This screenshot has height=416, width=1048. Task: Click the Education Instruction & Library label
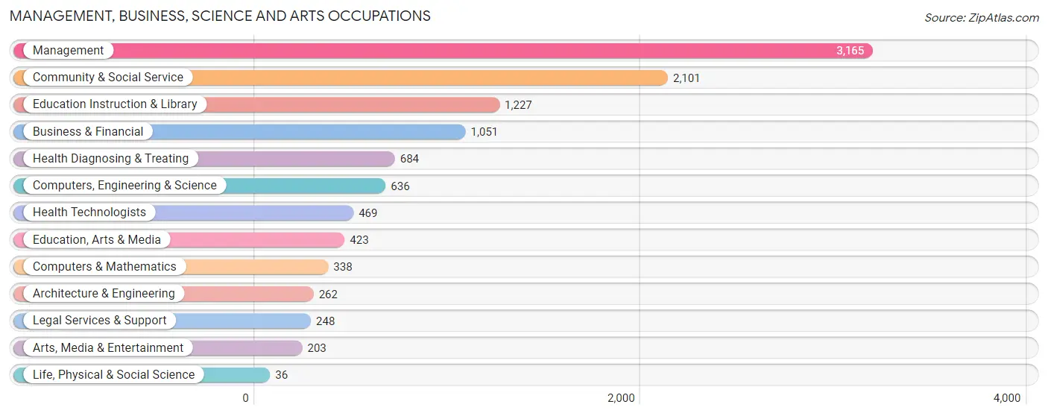[x=115, y=104]
